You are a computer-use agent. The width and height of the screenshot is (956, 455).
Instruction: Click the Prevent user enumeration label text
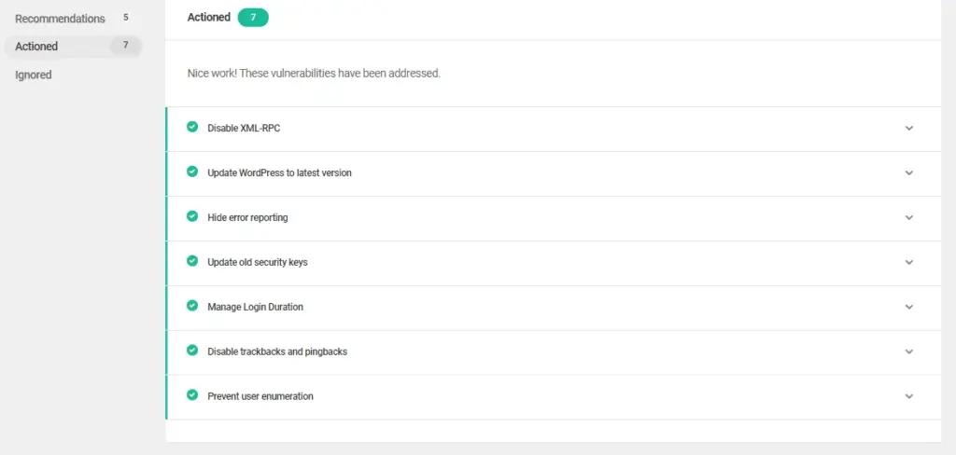point(260,396)
